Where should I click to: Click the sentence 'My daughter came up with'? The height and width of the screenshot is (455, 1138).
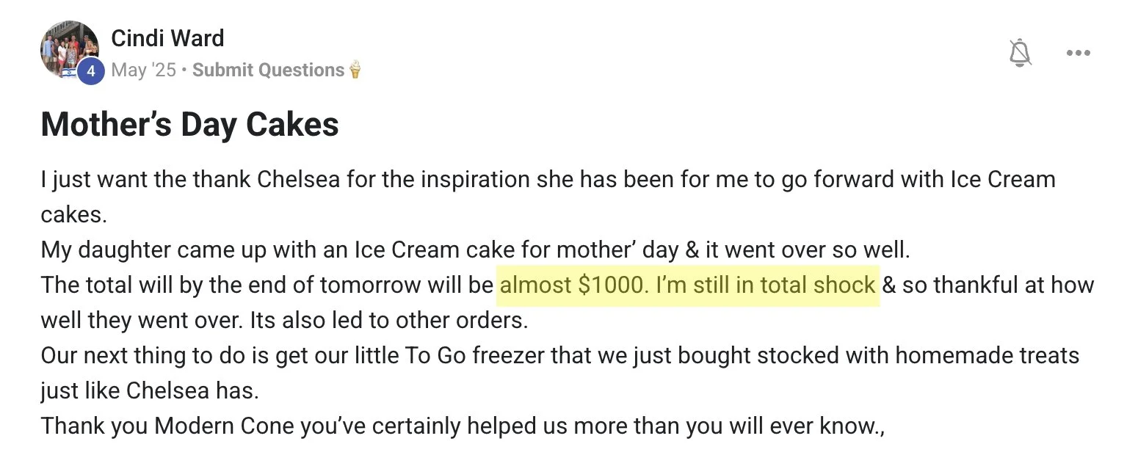point(474,250)
